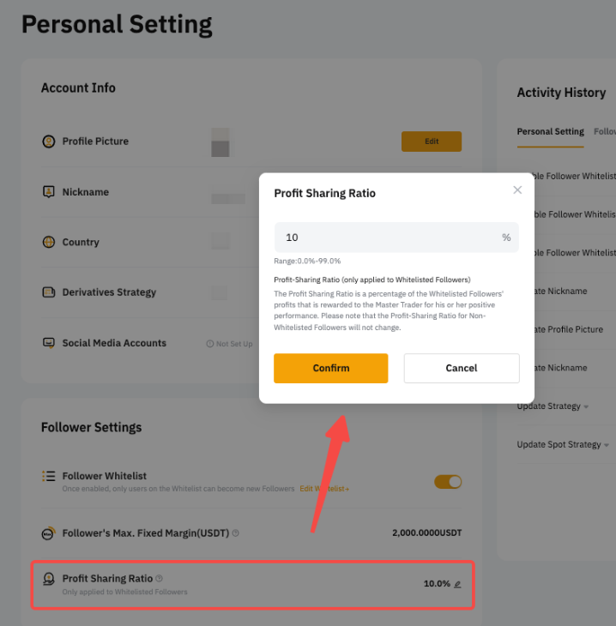Switch to the Personal Setting tab

(550, 132)
